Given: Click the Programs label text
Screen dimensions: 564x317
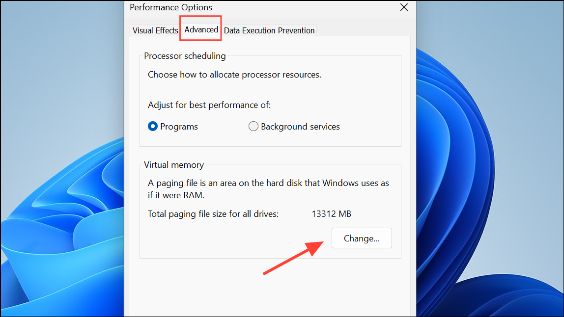Looking at the screenshot, I should tap(179, 126).
